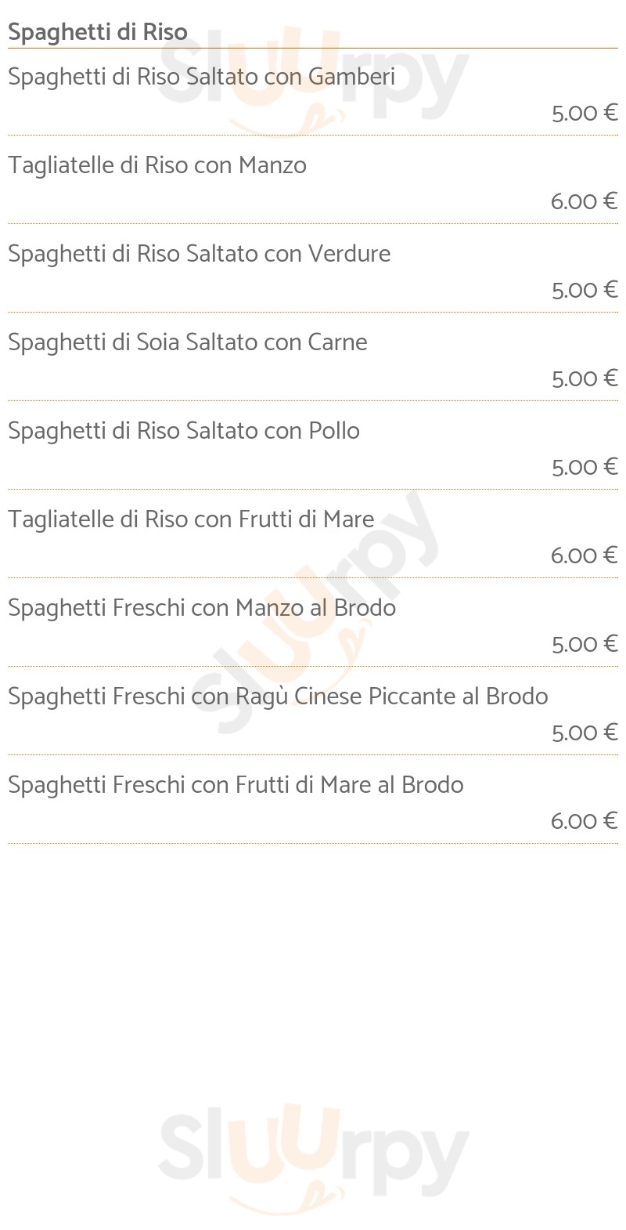Open Tagliatelle di Riso con Frutti di Mare
The width and height of the screenshot is (626, 1230).
(191, 519)
